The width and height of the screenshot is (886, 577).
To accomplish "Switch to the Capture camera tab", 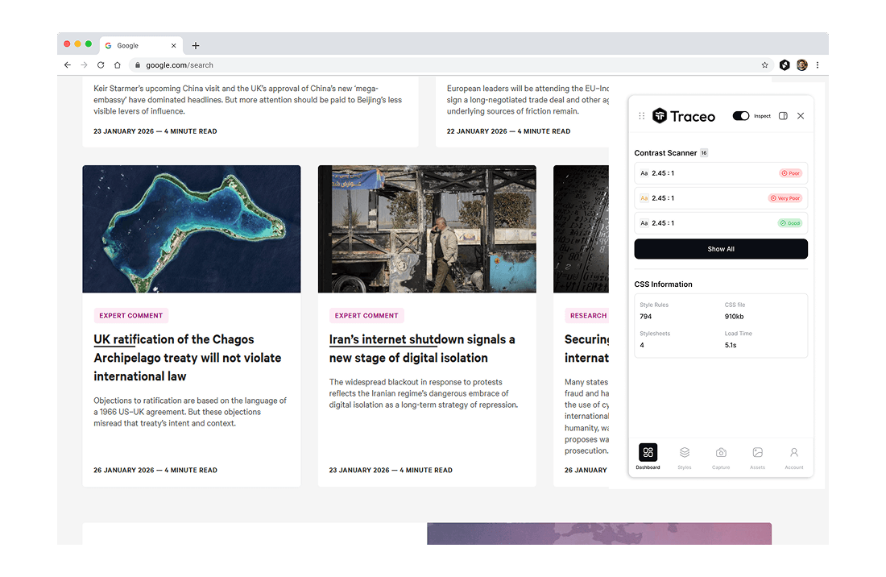I will point(721,457).
